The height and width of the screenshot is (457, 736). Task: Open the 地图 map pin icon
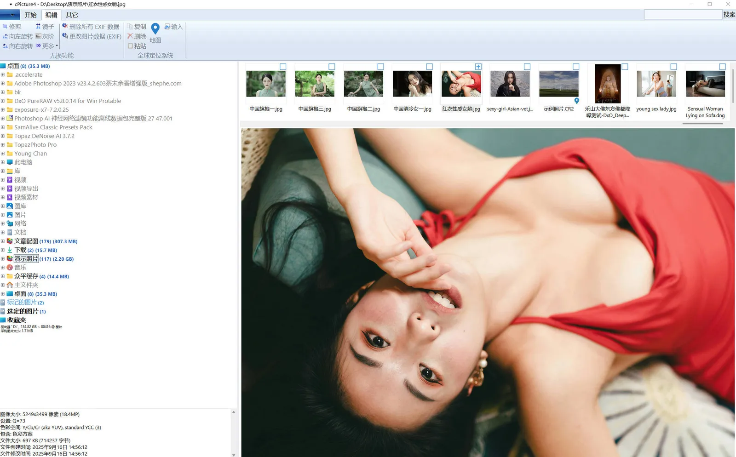click(155, 30)
